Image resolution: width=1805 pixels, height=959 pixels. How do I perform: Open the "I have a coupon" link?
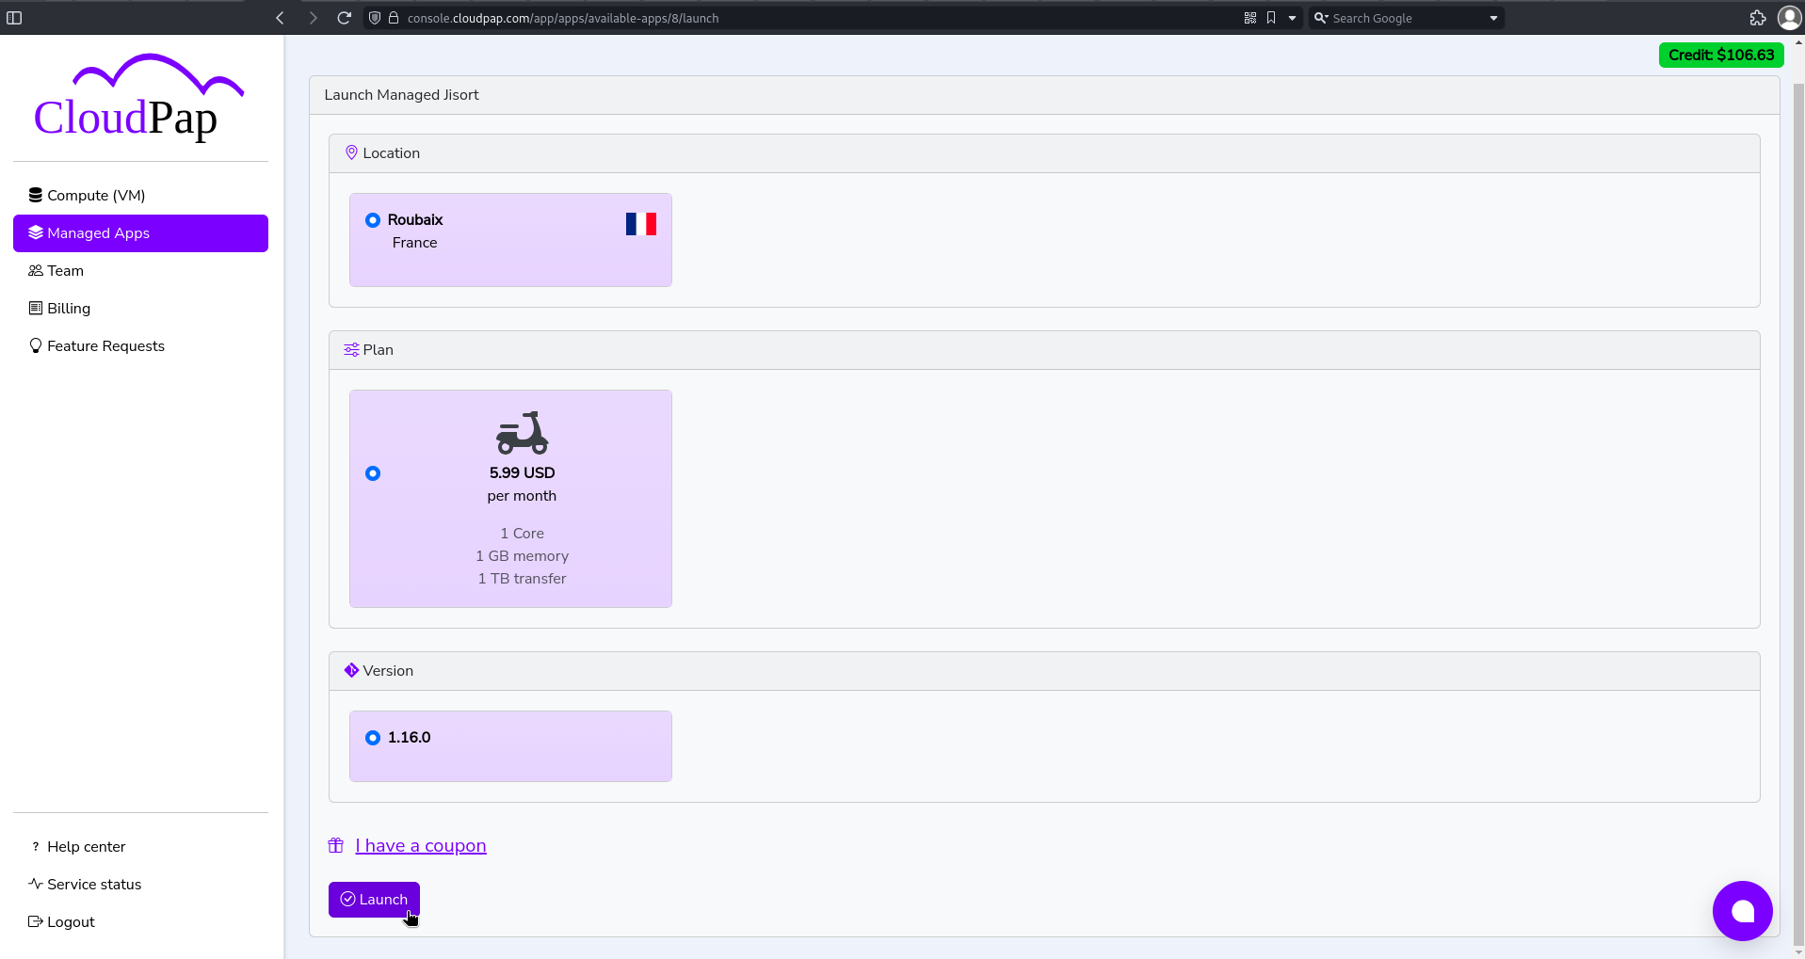pos(420,845)
